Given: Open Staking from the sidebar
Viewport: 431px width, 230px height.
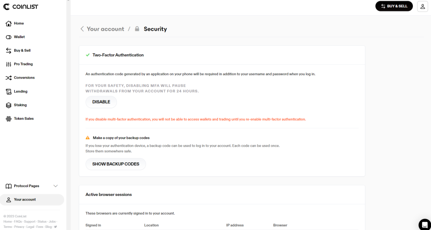Looking at the screenshot, I should click(x=20, y=105).
